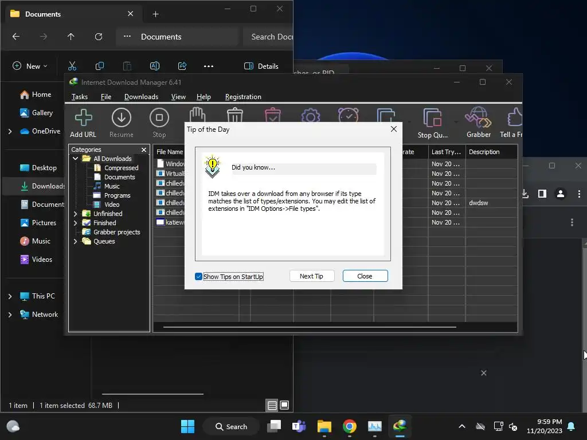Open Pictures in File Explorer sidebar
Image resolution: width=587 pixels, height=440 pixels.
coord(44,223)
